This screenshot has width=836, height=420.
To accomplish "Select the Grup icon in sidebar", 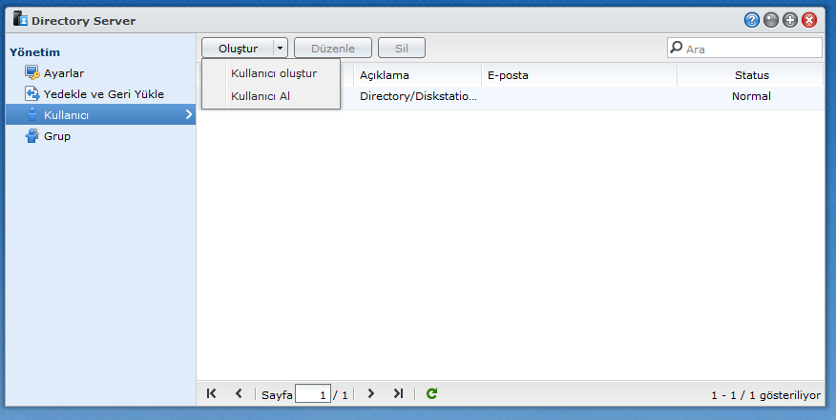I will coord(31,136).
